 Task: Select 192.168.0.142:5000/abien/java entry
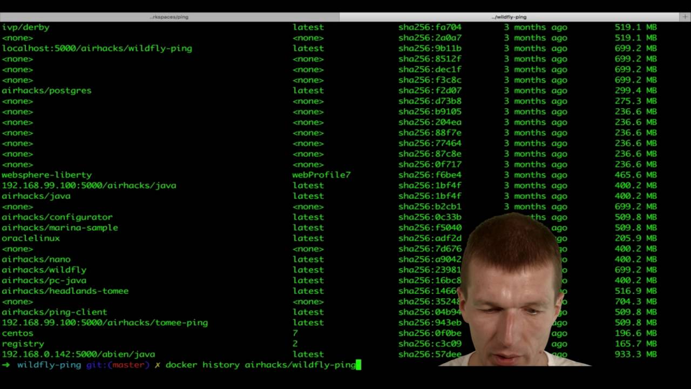[x=78, y=354]
